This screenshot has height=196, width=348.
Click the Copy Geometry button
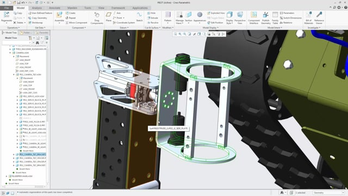[38, 18]
